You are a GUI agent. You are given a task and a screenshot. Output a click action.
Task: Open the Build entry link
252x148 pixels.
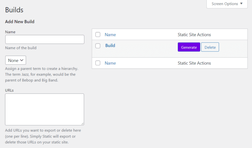click(x=110, y=46)
